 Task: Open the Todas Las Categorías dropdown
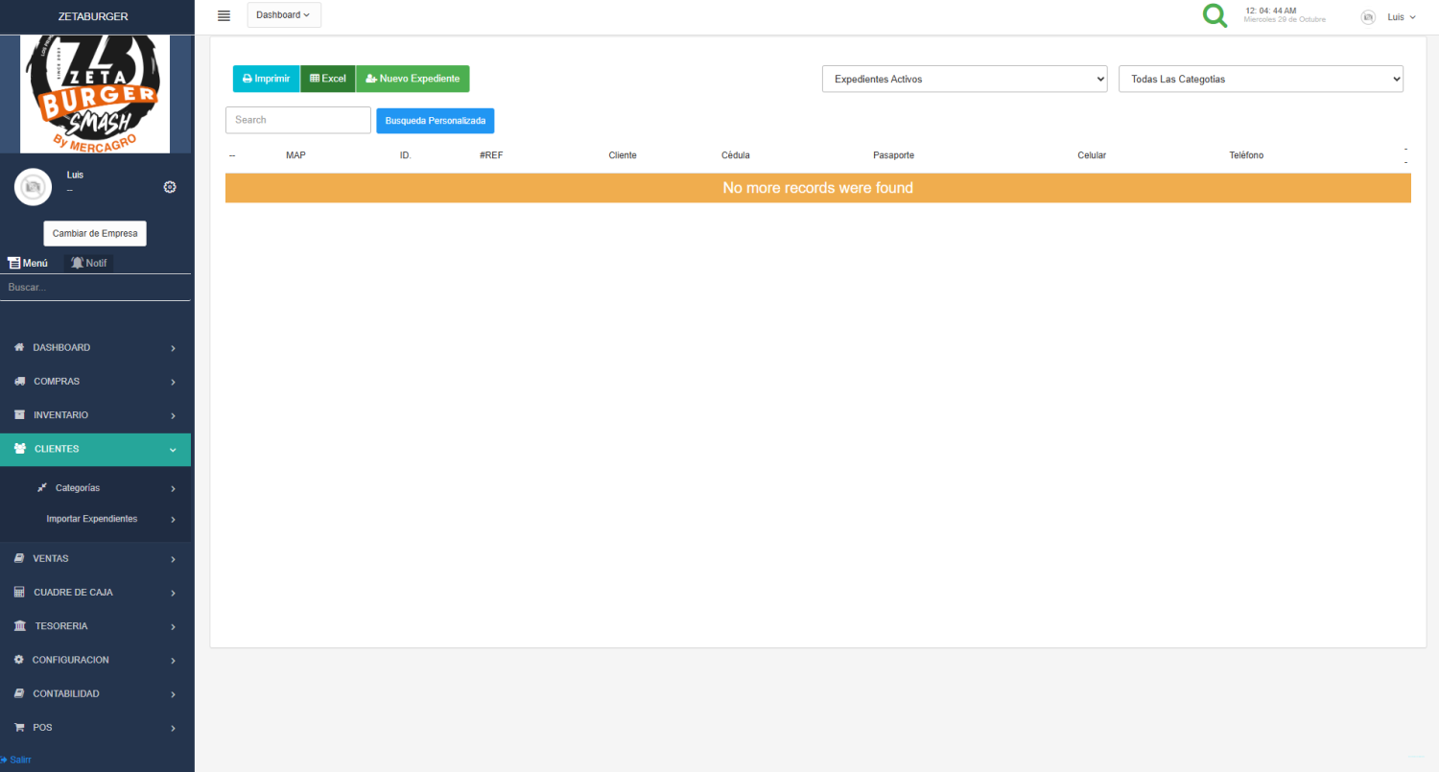coord(1261,80)
